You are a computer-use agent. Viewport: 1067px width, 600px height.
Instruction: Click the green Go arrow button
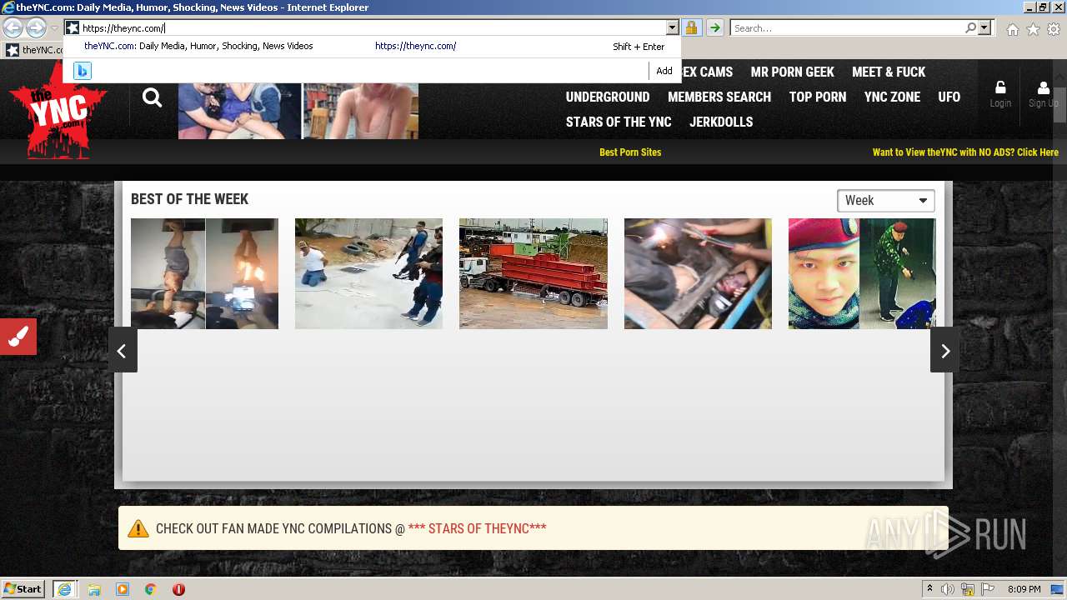[714, 28]
